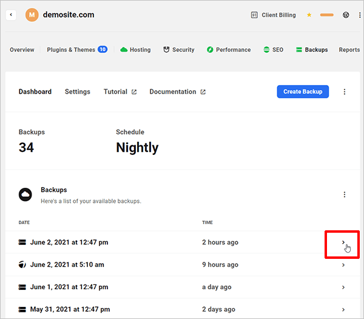Click the round icon for June 2 5:10 am
Image resolution: width=364 pixels, height=319 pixels.
pyautogui.click(x=22, y=264)
